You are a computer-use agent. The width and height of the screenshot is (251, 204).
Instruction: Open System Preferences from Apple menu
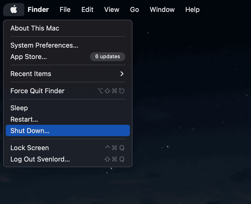(x=44, y=45)
